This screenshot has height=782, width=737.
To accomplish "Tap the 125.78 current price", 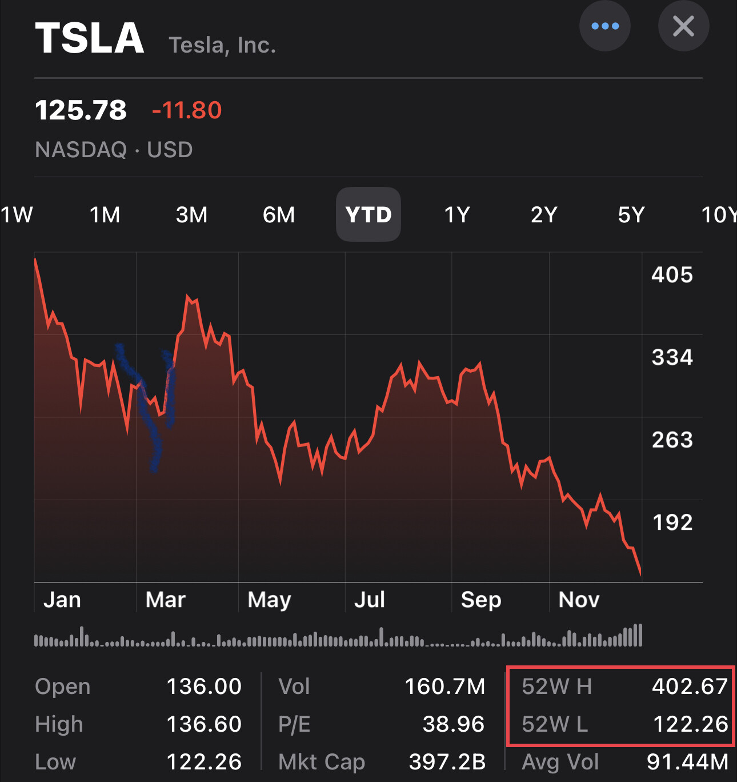I will (81, 110).
